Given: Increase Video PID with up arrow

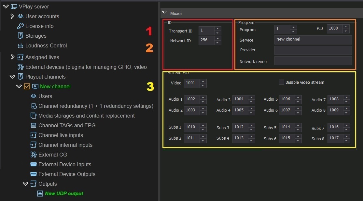Looking at the screenshot, I should pyautogui.click(x=203, y=81).
